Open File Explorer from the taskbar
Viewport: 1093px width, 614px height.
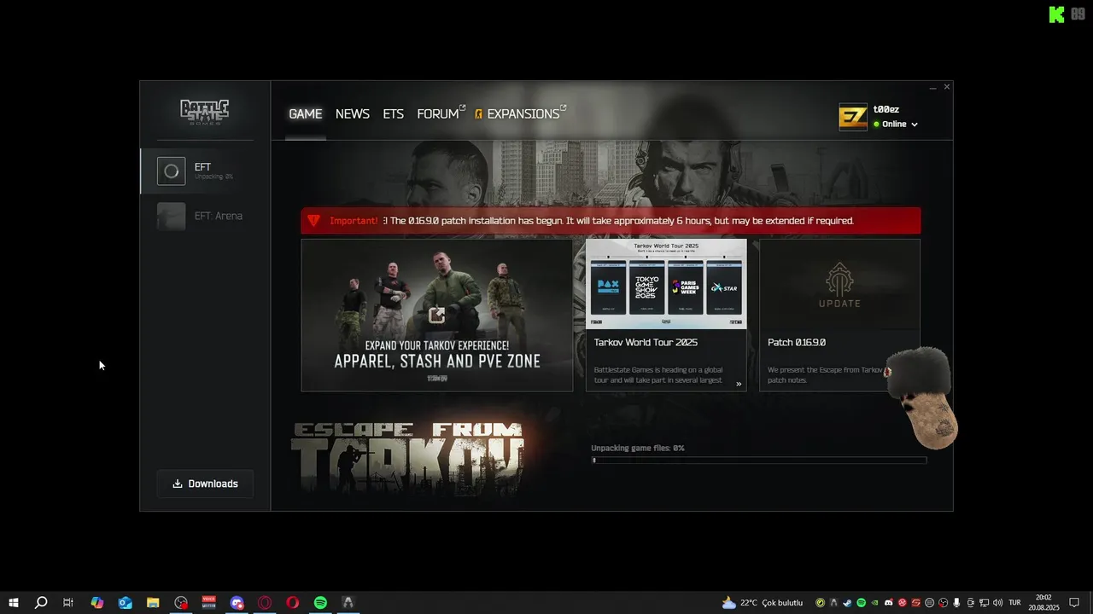click(x=153, y=603)
